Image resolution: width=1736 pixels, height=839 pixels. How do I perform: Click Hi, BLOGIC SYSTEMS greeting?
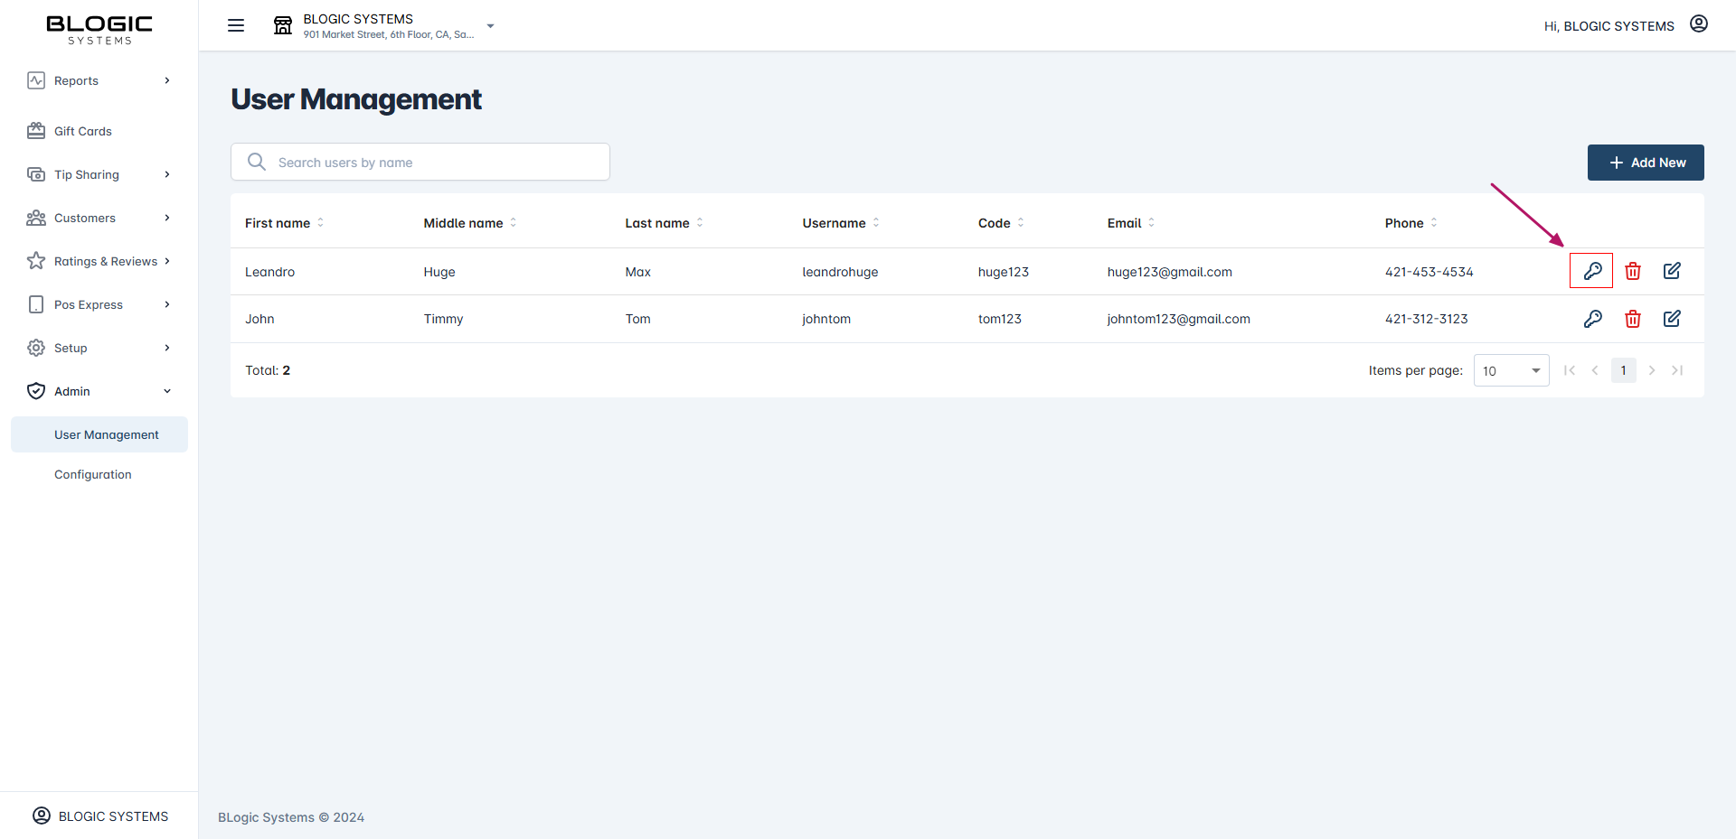tap(1609, 26)
